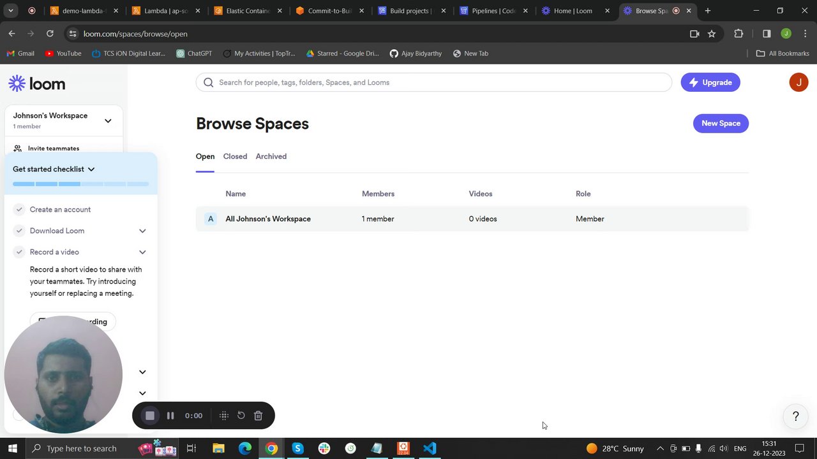The height and width of the screenshot is (459, 817).
Task: Stop the Loom recording
Action: tap(150, 416)
